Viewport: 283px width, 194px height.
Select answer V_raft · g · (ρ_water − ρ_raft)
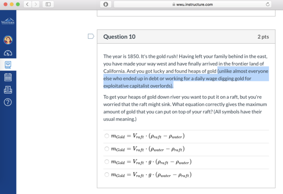pyautogui.click(x=107, y=175)
